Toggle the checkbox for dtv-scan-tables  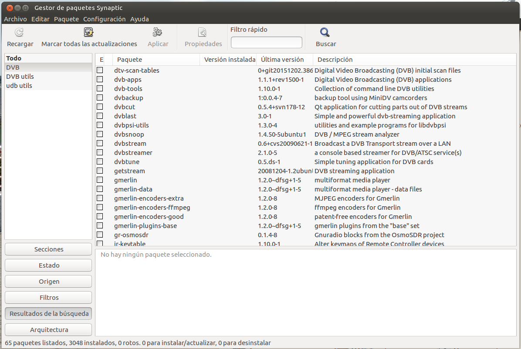(x=100, y=70)
